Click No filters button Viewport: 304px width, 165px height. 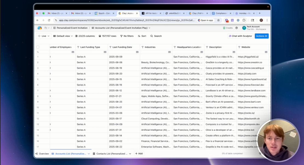coord(127,36)
